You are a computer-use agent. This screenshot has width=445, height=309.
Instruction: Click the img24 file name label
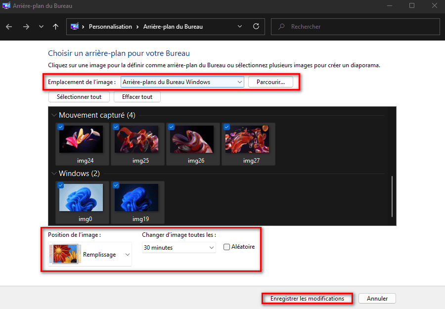point(85,161)
